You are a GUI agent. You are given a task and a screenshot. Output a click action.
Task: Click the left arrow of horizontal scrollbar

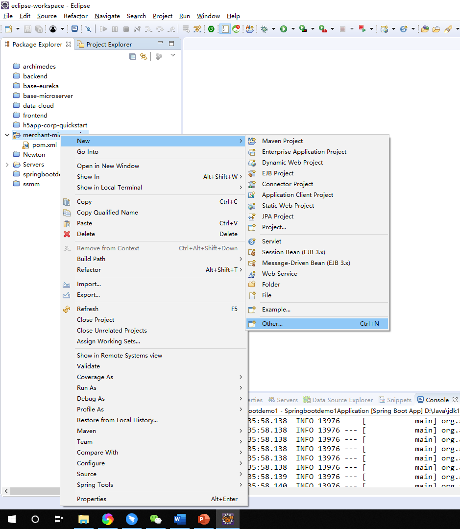coord(6,491)
